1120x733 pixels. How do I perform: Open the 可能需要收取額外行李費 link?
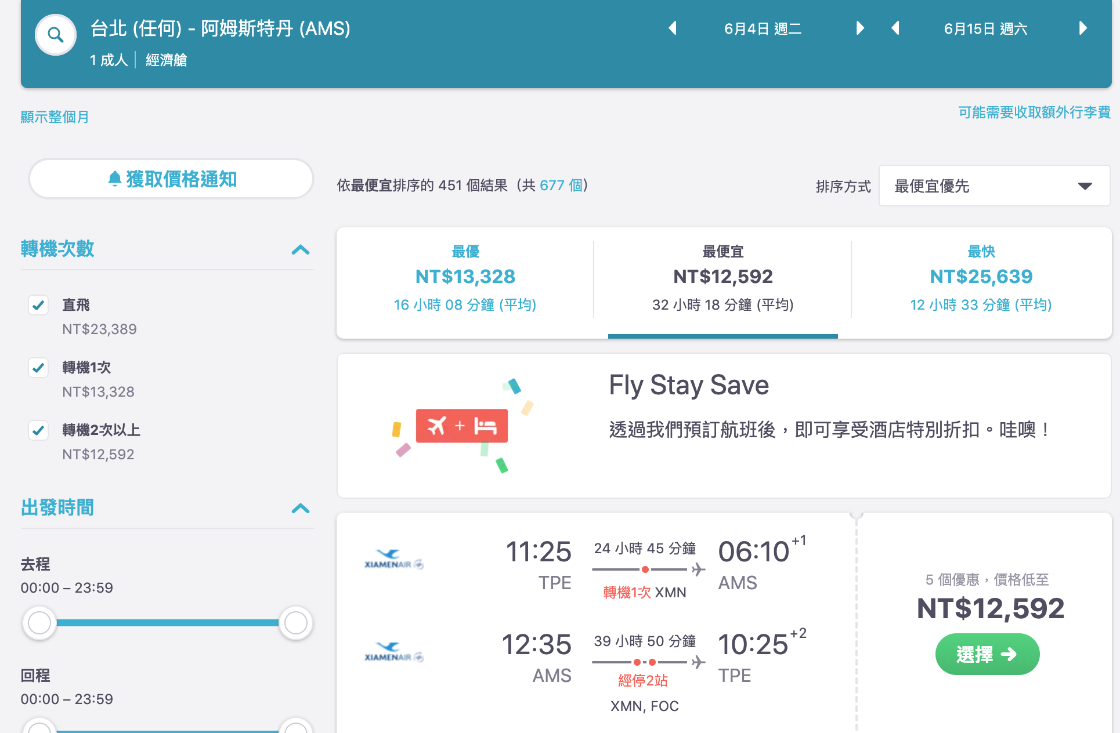point(1034,112)
